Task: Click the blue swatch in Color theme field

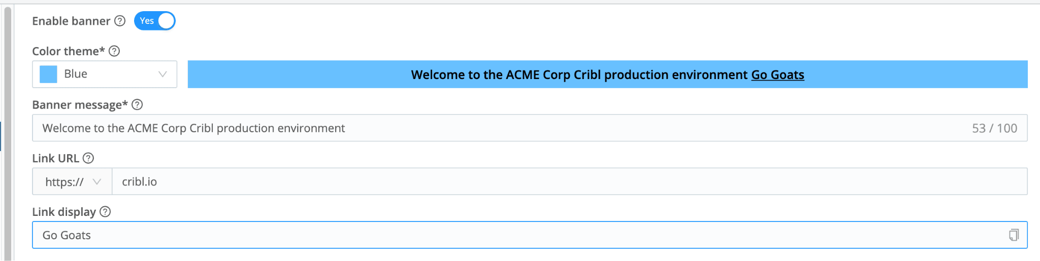Action: [48, 74]
